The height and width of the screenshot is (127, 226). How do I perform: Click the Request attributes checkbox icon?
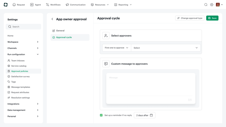[x=9, y=92]
